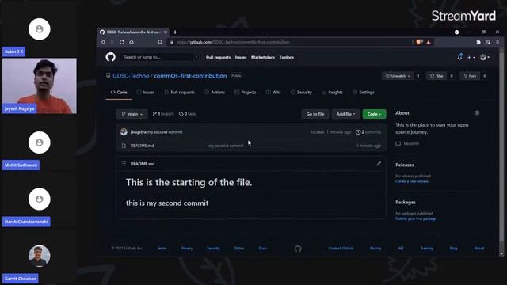The height and width of the screenshot is (285, 507).
Task: Open new browser tab with plus
Action: click(175, 32)
